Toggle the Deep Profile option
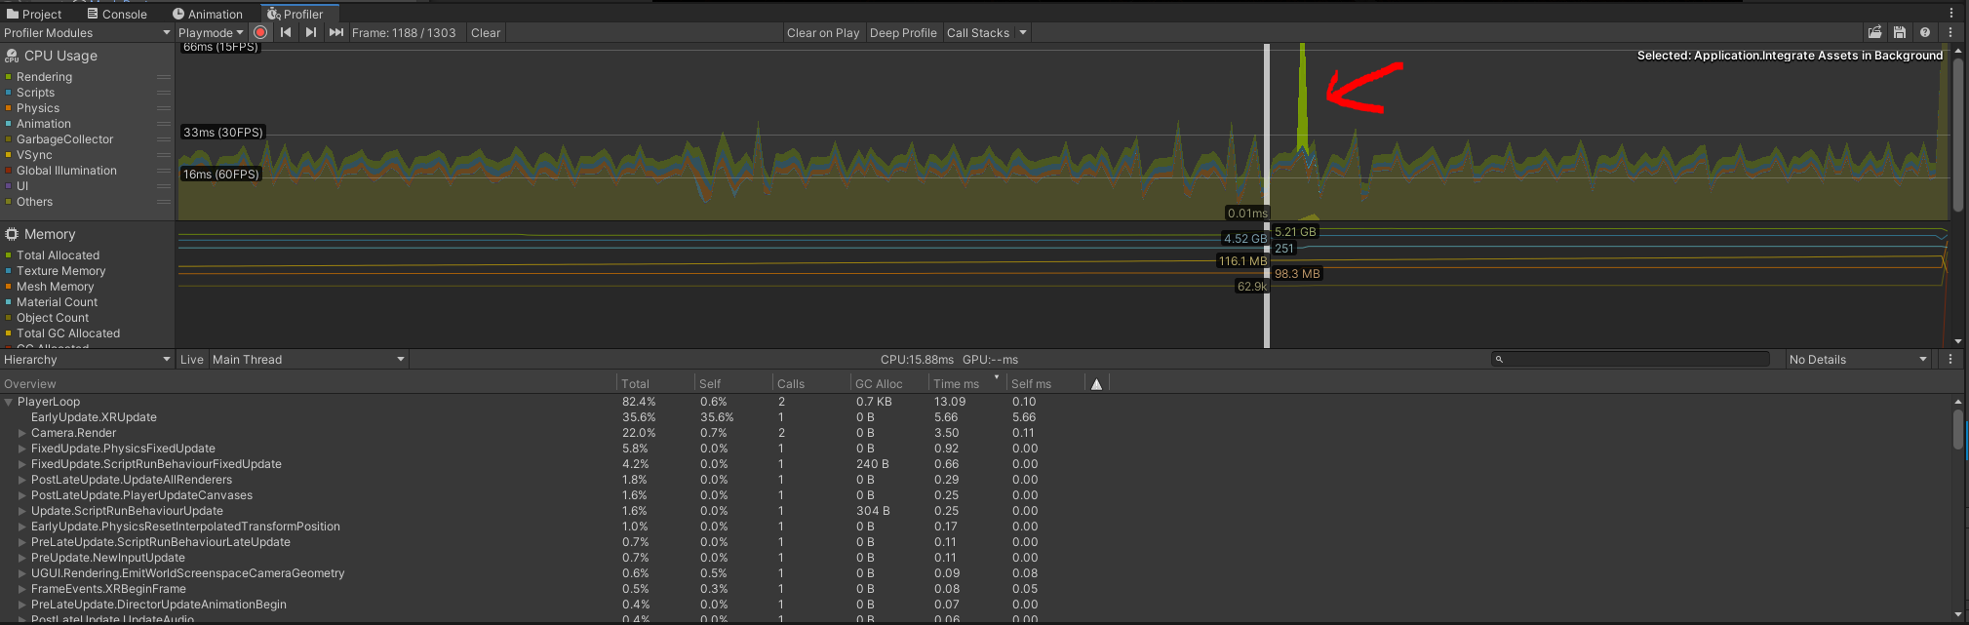 click(902, 32)
